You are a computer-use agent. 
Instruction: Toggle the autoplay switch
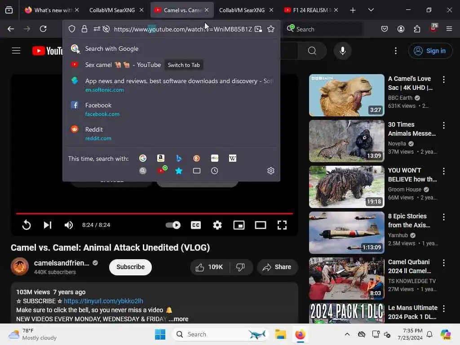173,225
